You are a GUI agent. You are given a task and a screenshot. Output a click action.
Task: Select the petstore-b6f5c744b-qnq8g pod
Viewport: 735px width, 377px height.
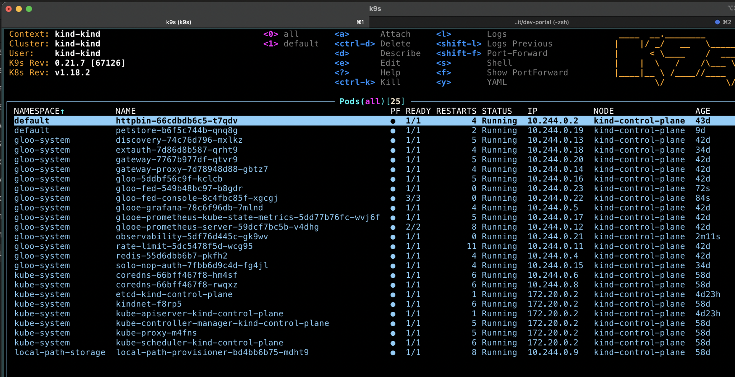(176, 130)
